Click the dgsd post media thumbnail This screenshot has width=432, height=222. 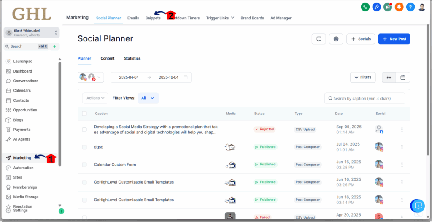coord(230,147)
